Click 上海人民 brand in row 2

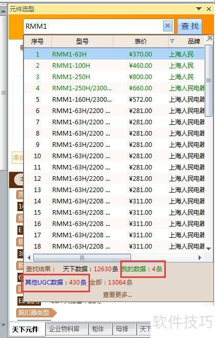181,66
